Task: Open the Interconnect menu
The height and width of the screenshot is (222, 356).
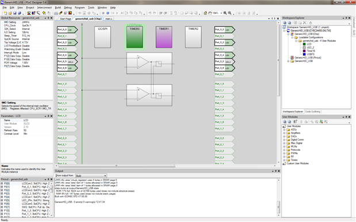Action: [x=44, y=7]
